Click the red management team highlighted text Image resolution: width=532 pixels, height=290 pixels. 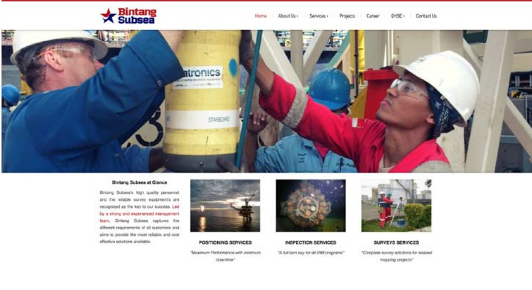coord(140,214)
